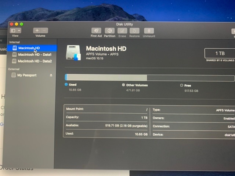Click the Erase toolbar icon

click(x=122, y=31)
